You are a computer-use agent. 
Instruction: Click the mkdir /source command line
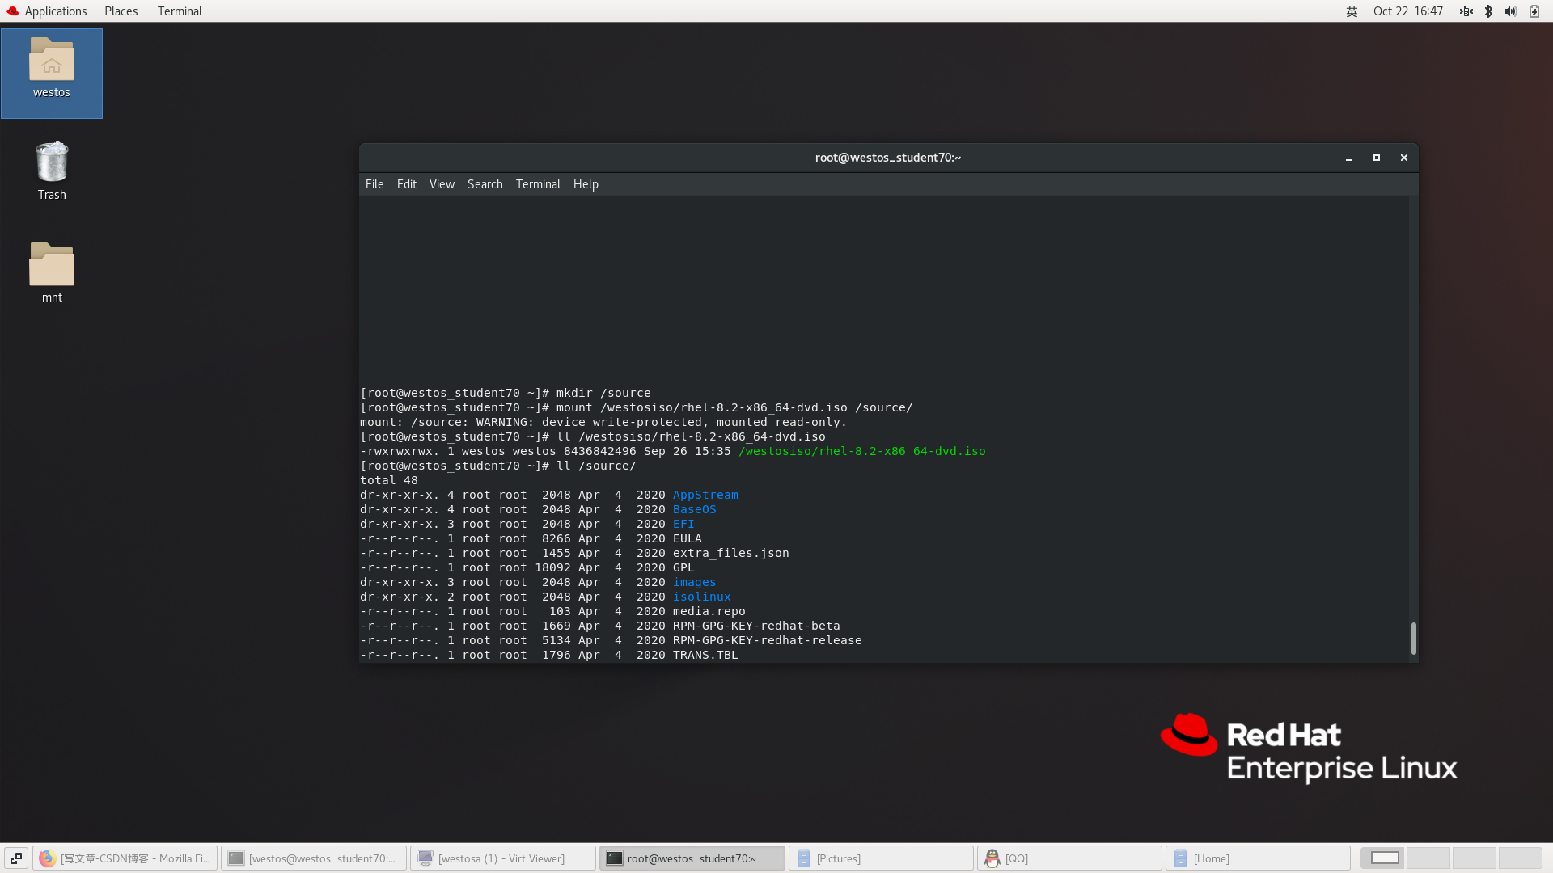(506, 394)
